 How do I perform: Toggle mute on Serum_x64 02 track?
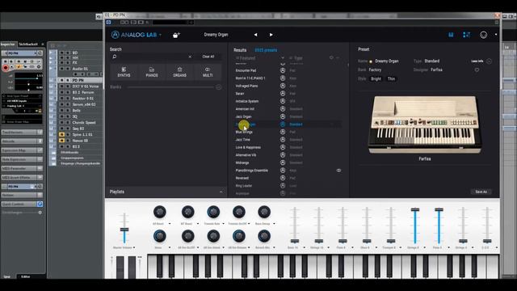click(x=61, y=104)
